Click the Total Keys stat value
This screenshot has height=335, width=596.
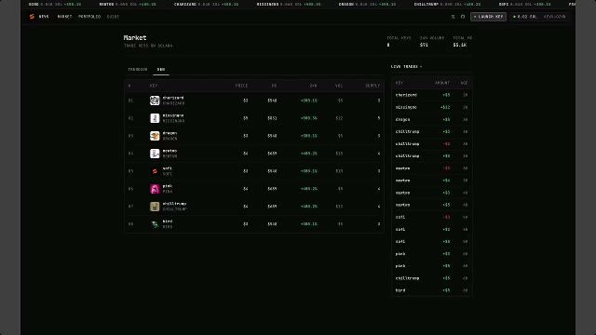[388, 45]
